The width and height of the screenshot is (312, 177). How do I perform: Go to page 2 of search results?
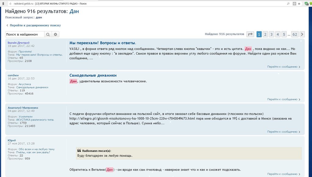coord(265,34)
